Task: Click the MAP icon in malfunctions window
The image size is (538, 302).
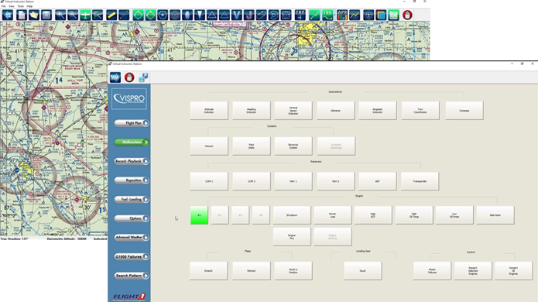Action: [x=115, y=77]
